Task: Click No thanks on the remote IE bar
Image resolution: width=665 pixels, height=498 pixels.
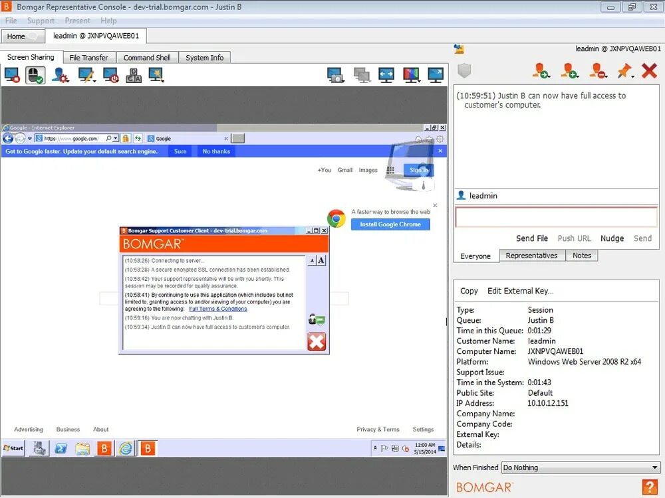Action: tap(216, 151)
